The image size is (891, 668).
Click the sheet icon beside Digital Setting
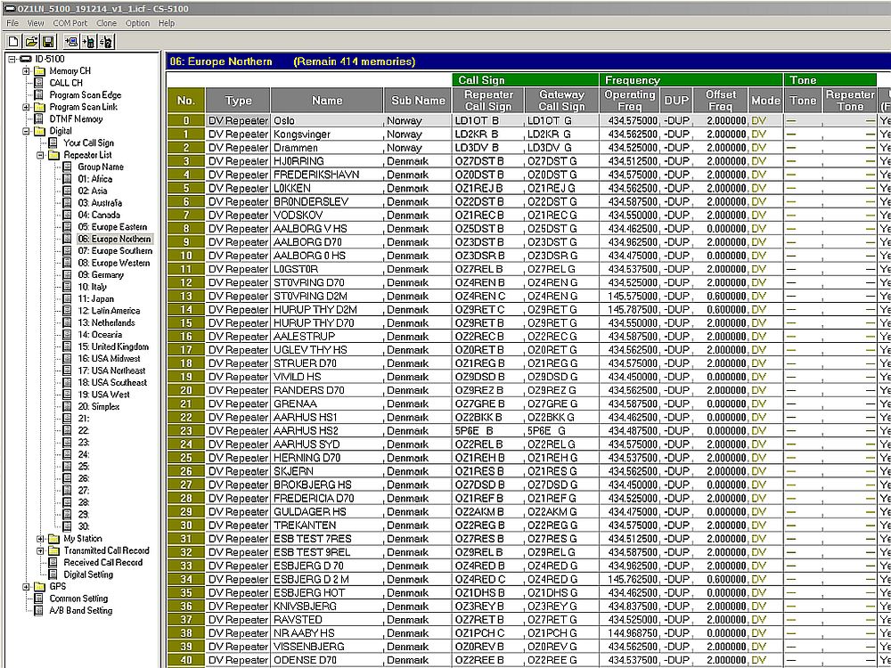53,574
